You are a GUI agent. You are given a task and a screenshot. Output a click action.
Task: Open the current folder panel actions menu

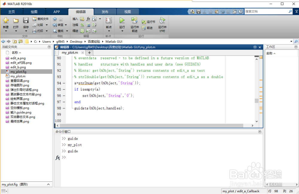point(49,47)
